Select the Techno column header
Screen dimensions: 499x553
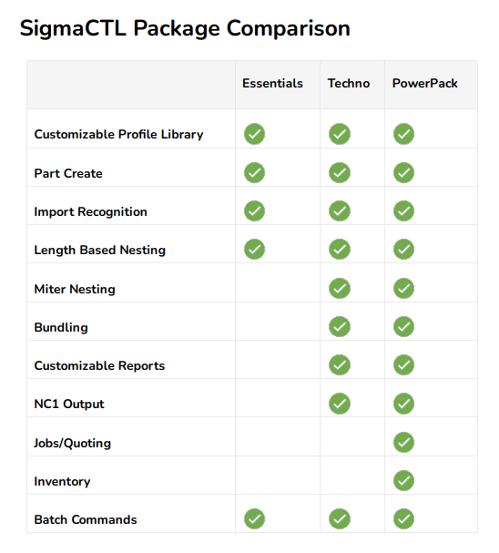click(x=349, y=83)
